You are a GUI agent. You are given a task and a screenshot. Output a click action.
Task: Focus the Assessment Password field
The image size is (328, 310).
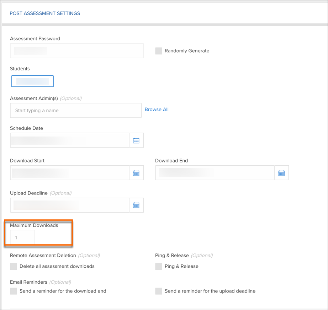pos(77,50)
